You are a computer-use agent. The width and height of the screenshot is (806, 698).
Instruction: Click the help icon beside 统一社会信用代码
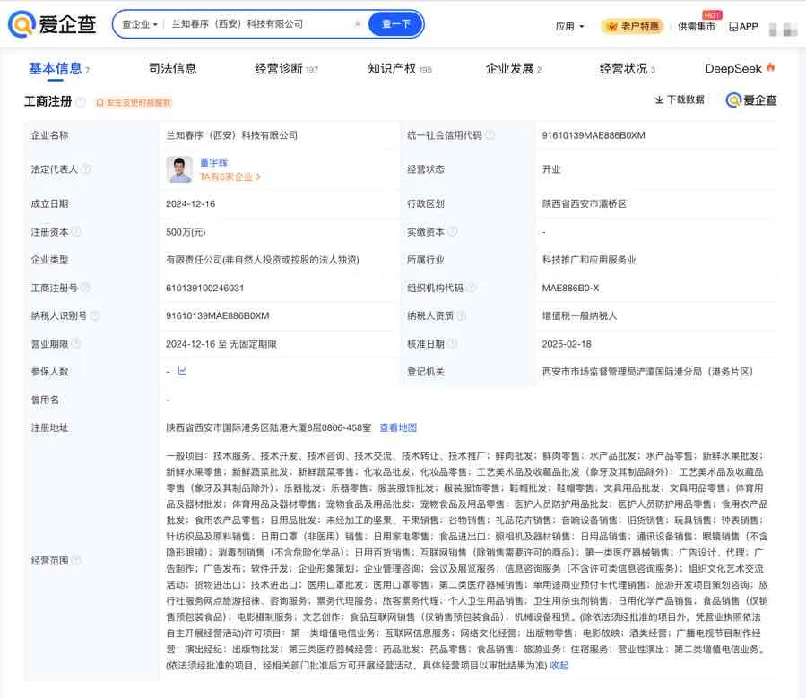pos(490,135)
